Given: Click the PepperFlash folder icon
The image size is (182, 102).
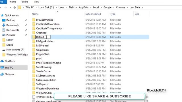Looking at the screenshot, I should [34, 54].
